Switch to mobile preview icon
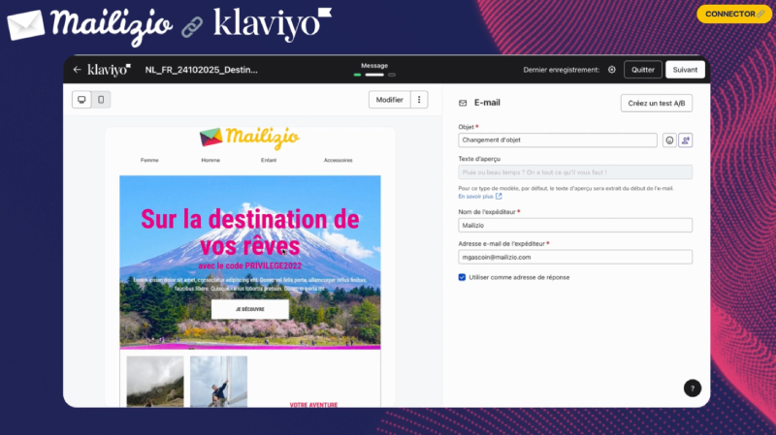Viewport: 776px width, 435px height. click(x=101, y=100)
